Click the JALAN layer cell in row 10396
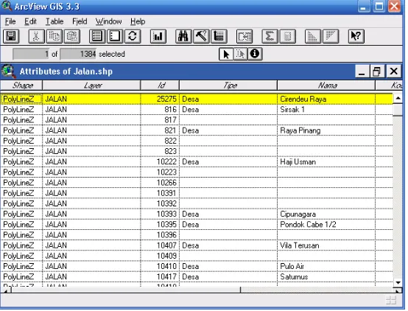The image size is (408, 311). click(x=91, y=235)
